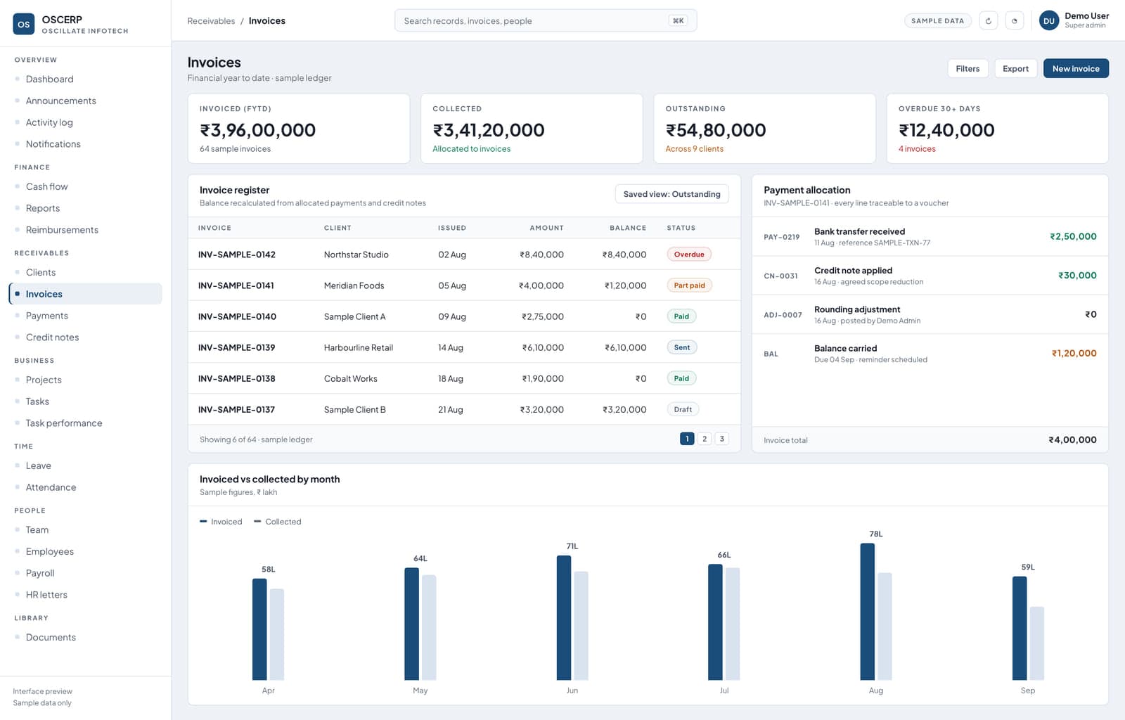The width and height of the screenshot is (1125, 720).
Task: Open Attendance page
Action: (85, 488)
